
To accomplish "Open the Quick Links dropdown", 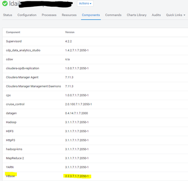I will 176,15.
